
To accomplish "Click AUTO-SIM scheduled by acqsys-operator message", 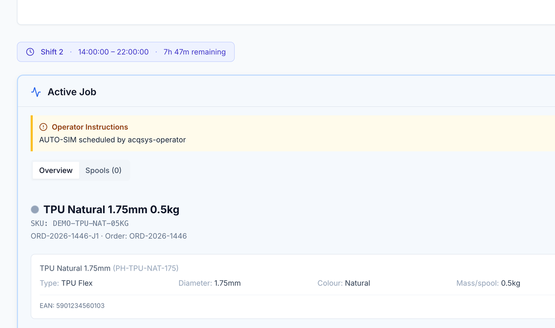I will tap(112, 140).
